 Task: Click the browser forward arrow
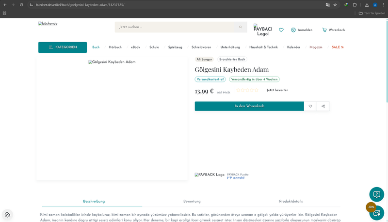pyautogui.click(x=13, y=5)
